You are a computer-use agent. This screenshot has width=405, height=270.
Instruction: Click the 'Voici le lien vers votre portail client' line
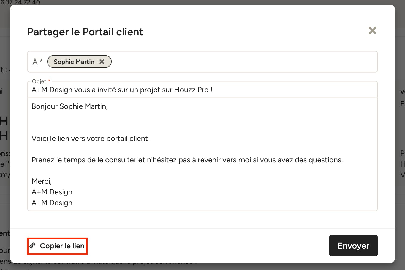click(x=92, y=139)
